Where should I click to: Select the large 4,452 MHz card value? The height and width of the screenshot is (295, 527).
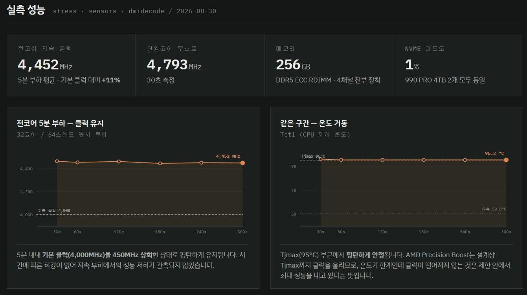pos(45,65)
